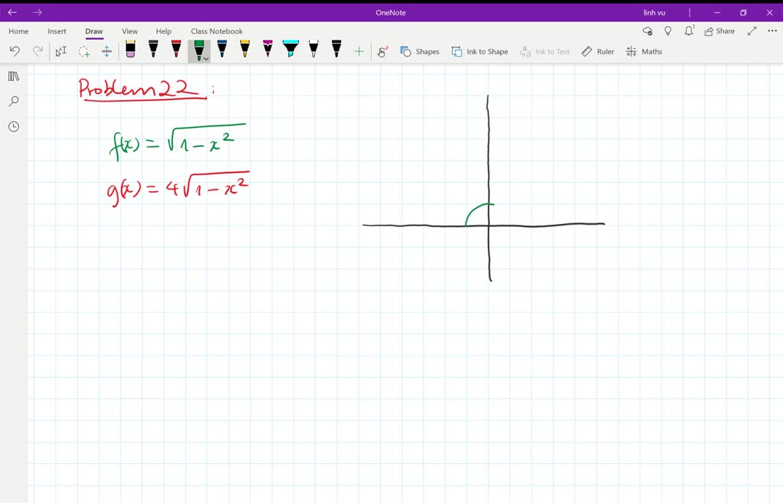Open Search from the sidebar
This screenshot has height=503, width=783.
(13, 101)
